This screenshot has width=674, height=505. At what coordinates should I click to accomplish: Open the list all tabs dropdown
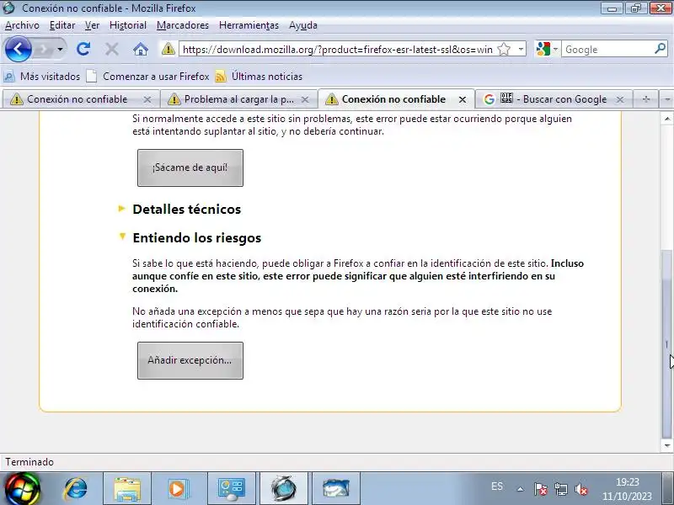pos(666,99)
